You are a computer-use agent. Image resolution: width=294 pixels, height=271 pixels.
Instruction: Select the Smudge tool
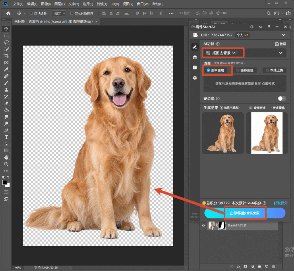point(6,117)
